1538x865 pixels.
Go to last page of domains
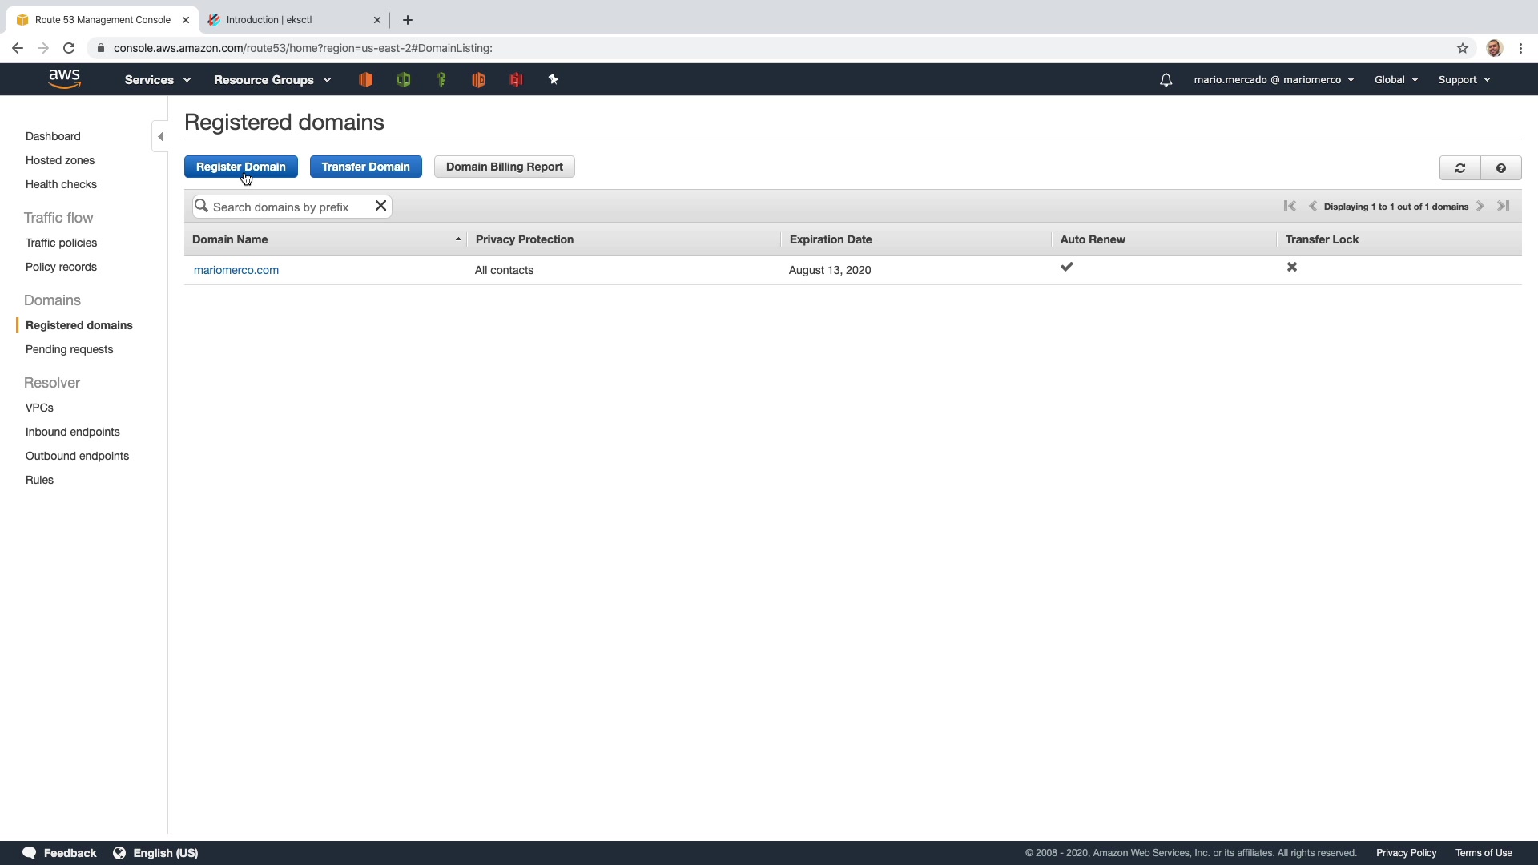click(1503, 207)
